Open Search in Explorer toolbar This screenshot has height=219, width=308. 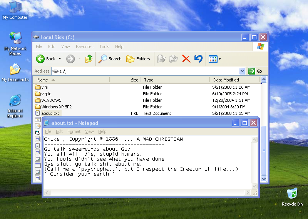110,59
